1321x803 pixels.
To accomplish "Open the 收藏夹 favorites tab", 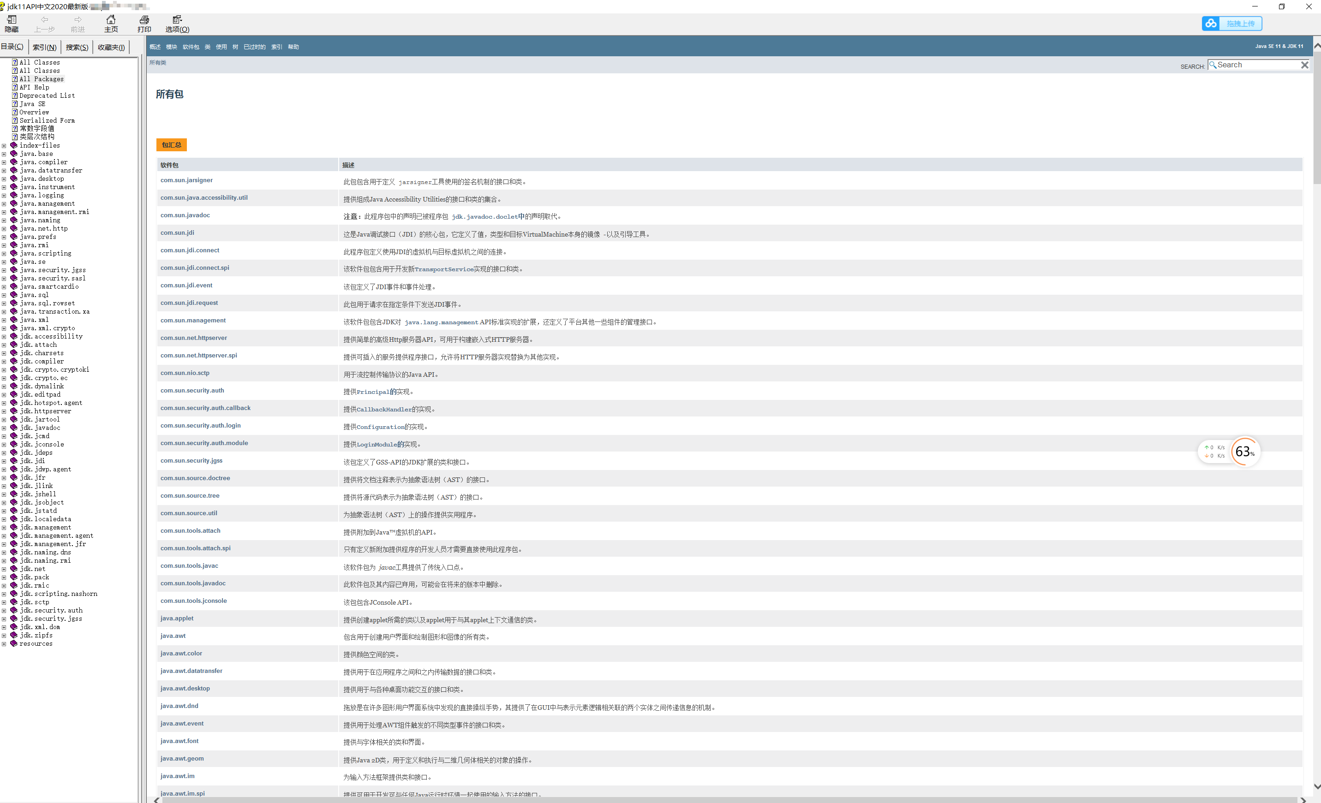I will (x=111, y=47).
